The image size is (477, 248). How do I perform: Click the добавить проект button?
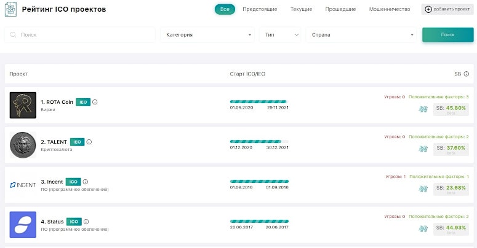[447, 9]
